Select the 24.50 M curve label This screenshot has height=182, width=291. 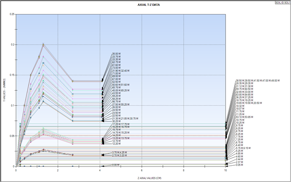pos(116,110)
